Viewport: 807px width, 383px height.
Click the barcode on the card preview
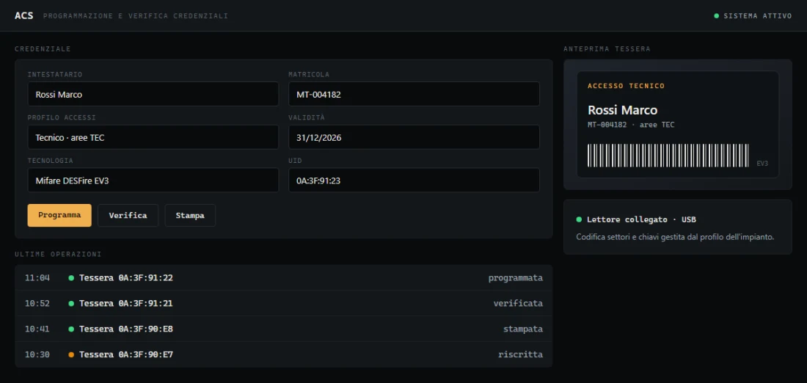(668, 156)
